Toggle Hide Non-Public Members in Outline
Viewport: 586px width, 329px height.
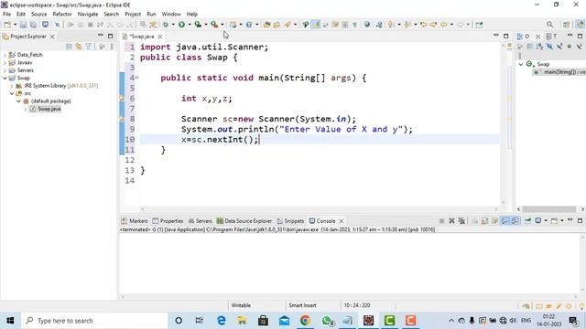click(570, 47)
